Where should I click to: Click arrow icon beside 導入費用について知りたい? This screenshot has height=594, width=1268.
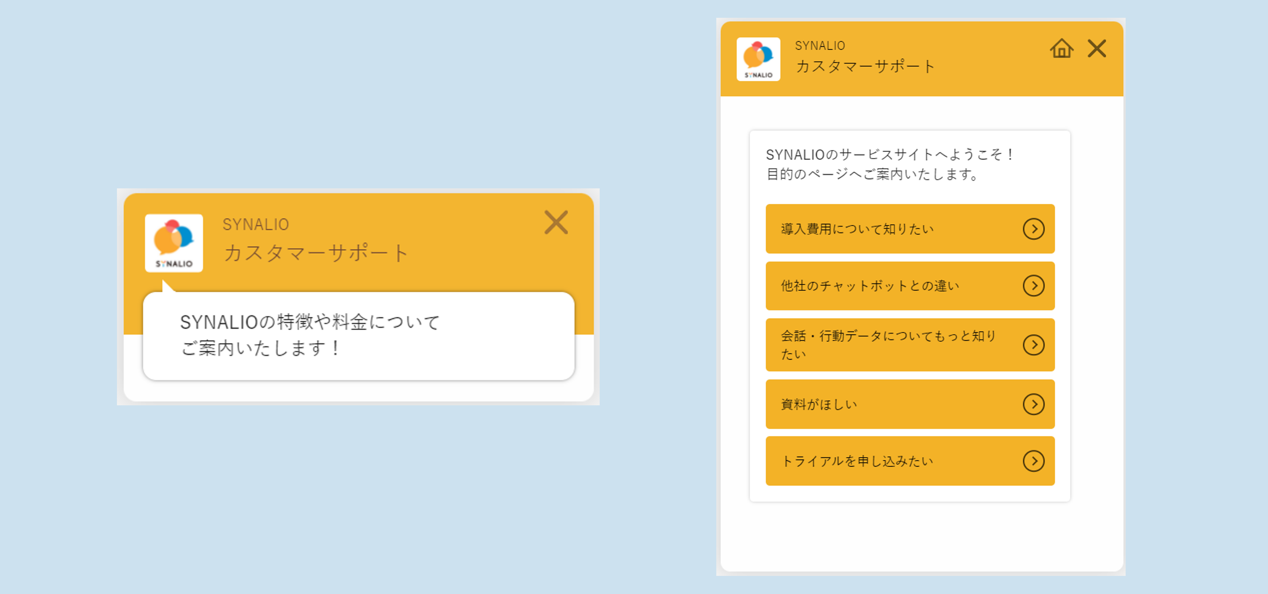[x=1033, y=229]
